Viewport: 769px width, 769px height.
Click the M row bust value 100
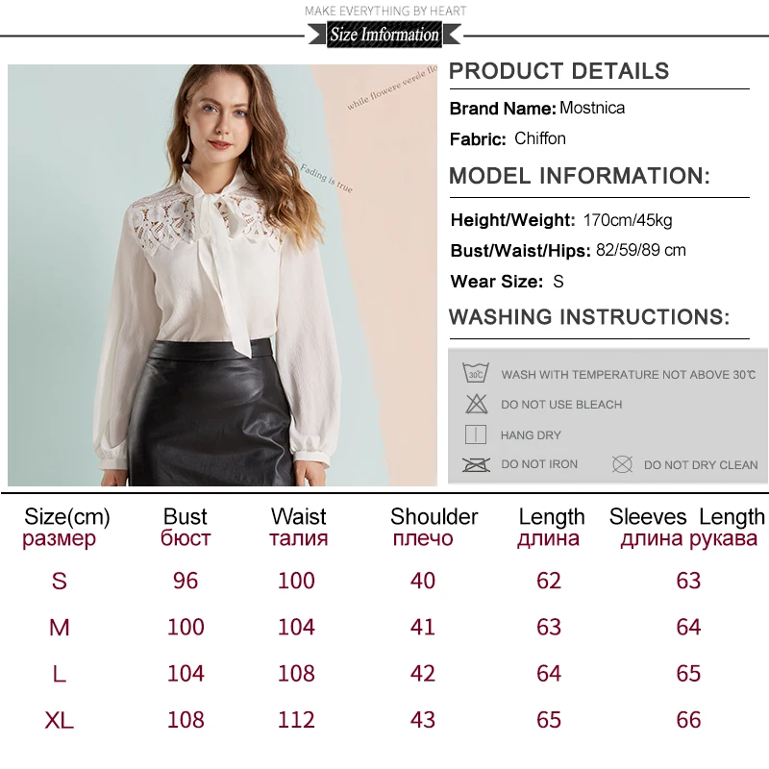point(186,628)
